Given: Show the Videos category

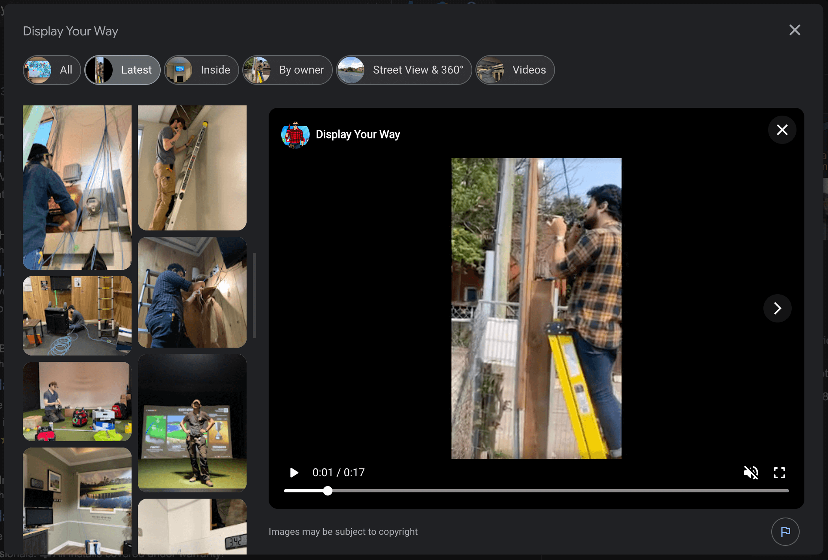Looking at the screenshot, I should (515, 70).
